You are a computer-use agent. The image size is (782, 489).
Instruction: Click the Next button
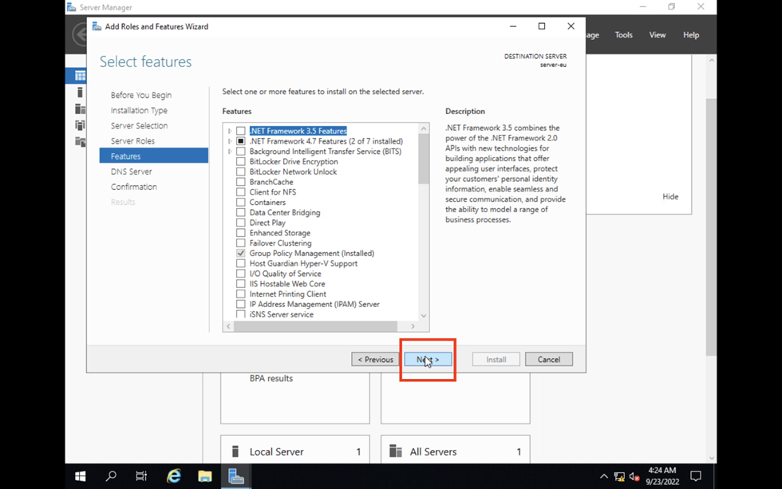pyautogui.click(x=428, y=360)
